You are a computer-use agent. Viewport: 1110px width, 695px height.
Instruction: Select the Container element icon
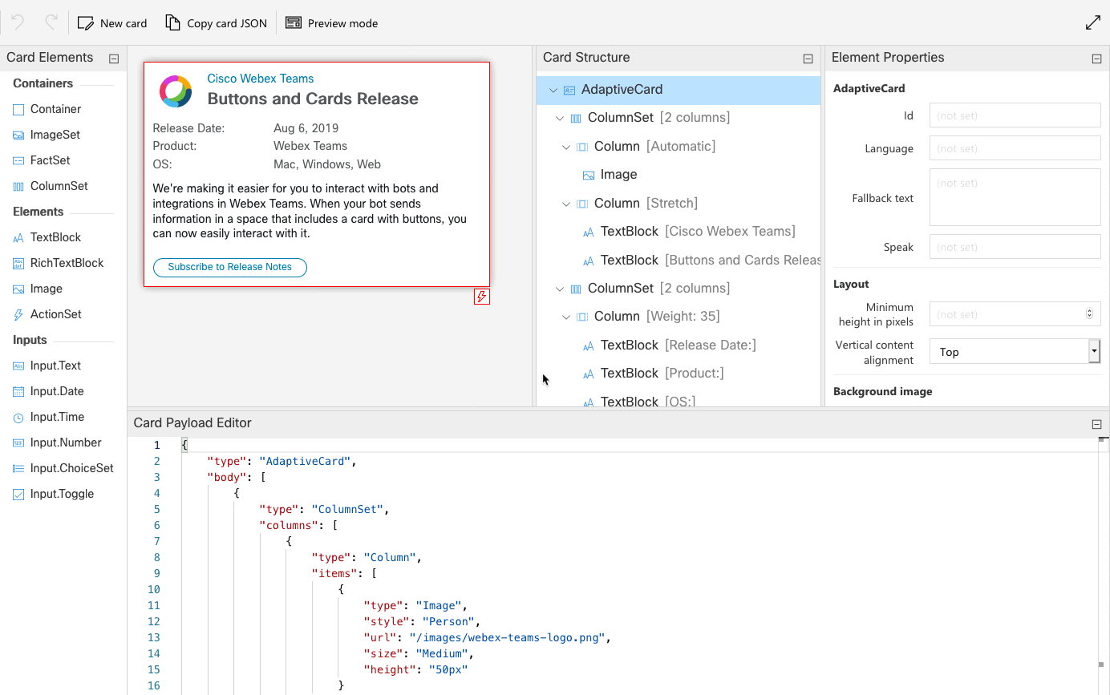point(18,109)
